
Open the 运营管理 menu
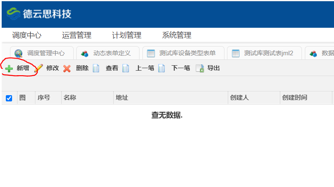coord(77,35)
